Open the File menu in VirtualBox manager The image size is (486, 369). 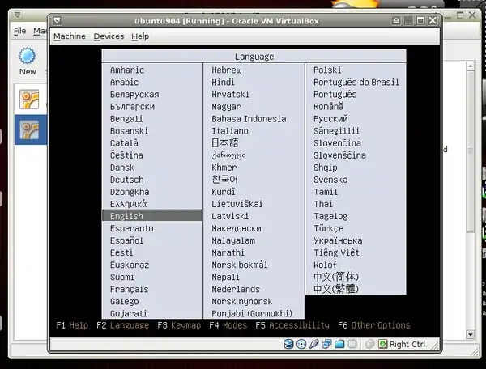[19, 31]
